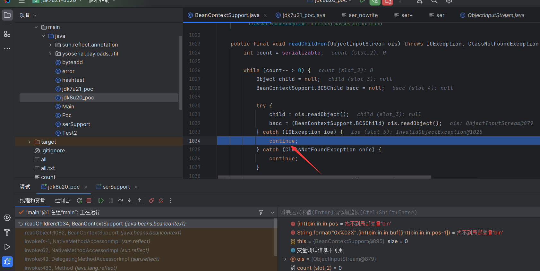Step over icon in debugger toolbar

click(x=120, y=200)
